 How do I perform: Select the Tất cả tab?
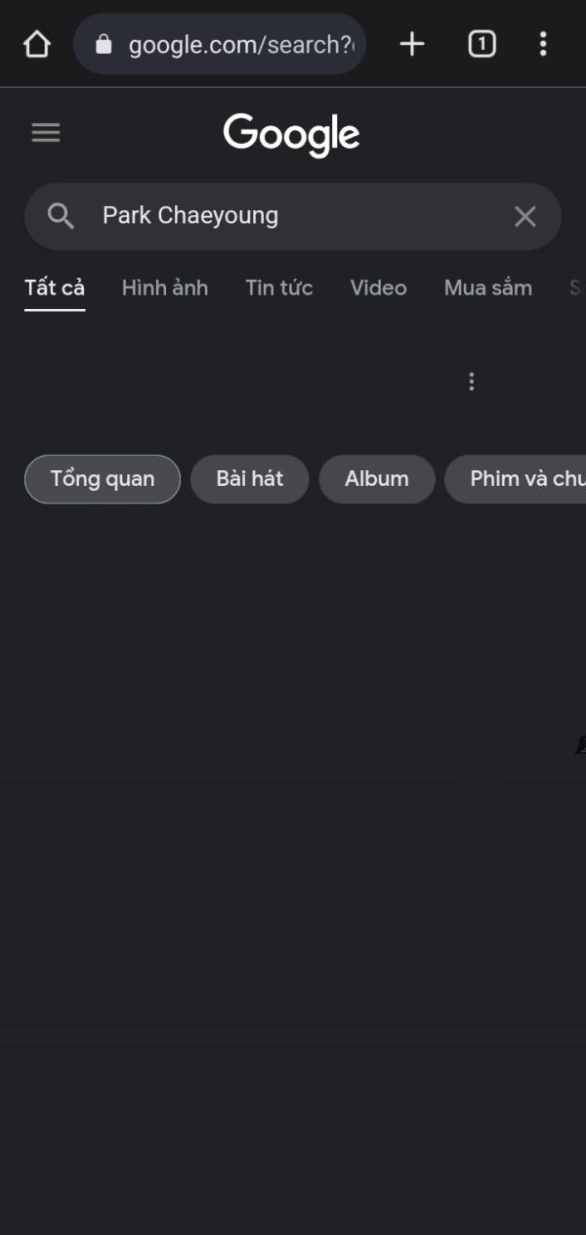pos(55,288)
